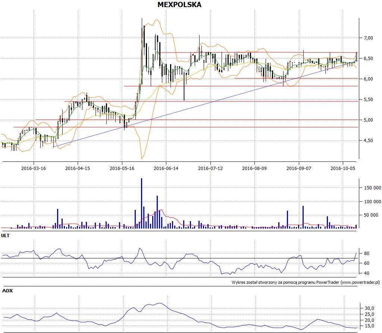Click the 25,0 level on ADX axis
The width and height of the screenshot is (382, 333).
(x=369, y=314)
